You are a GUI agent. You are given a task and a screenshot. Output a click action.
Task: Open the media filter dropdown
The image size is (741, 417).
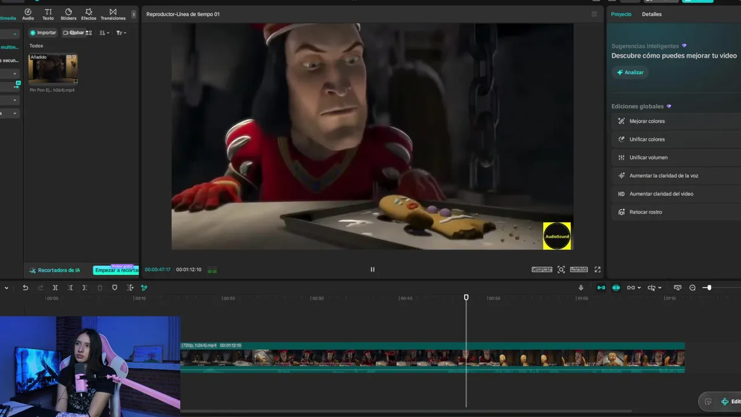[121, 33]
